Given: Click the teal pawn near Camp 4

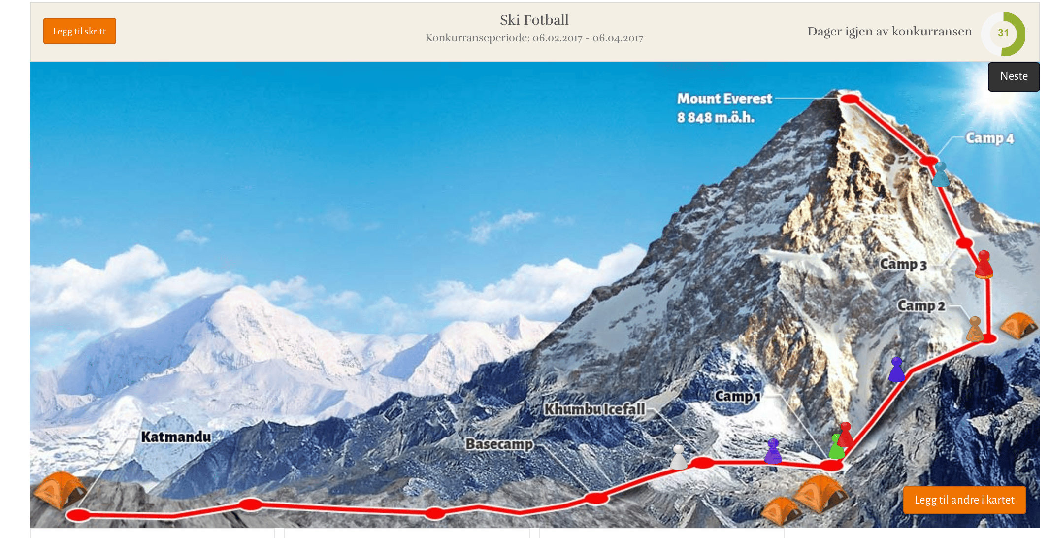Looking at the screenshot, I should pos(940,175).
